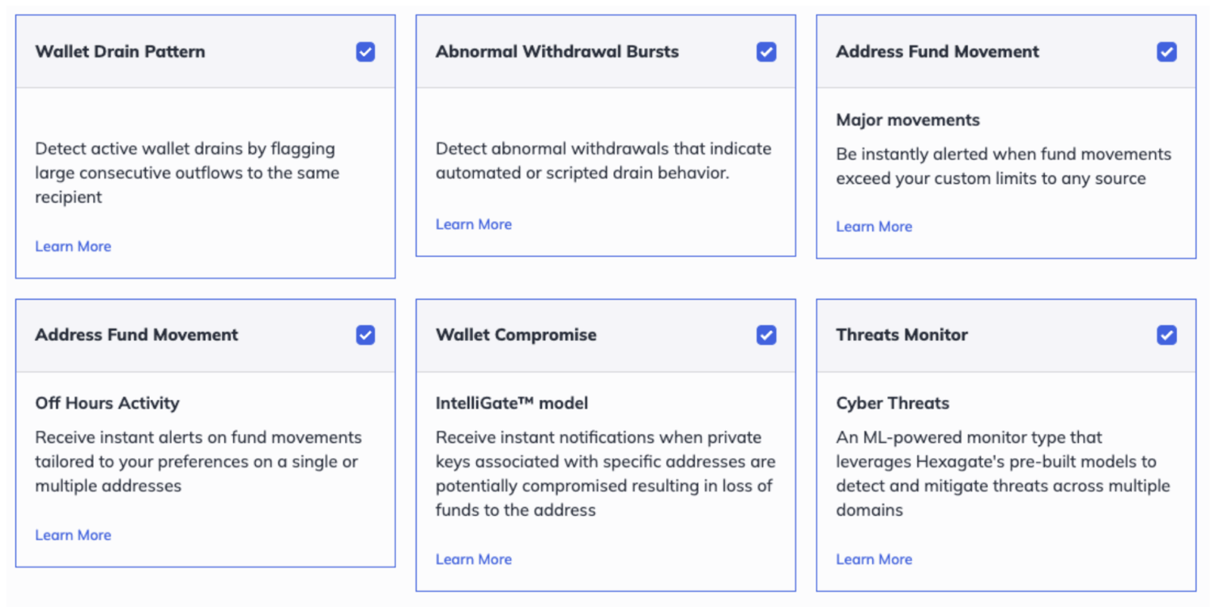Click Learn More for Abnormal Withdrawal Bursts
This screenshot has height=612, width=1215.
tap(474, 224)
